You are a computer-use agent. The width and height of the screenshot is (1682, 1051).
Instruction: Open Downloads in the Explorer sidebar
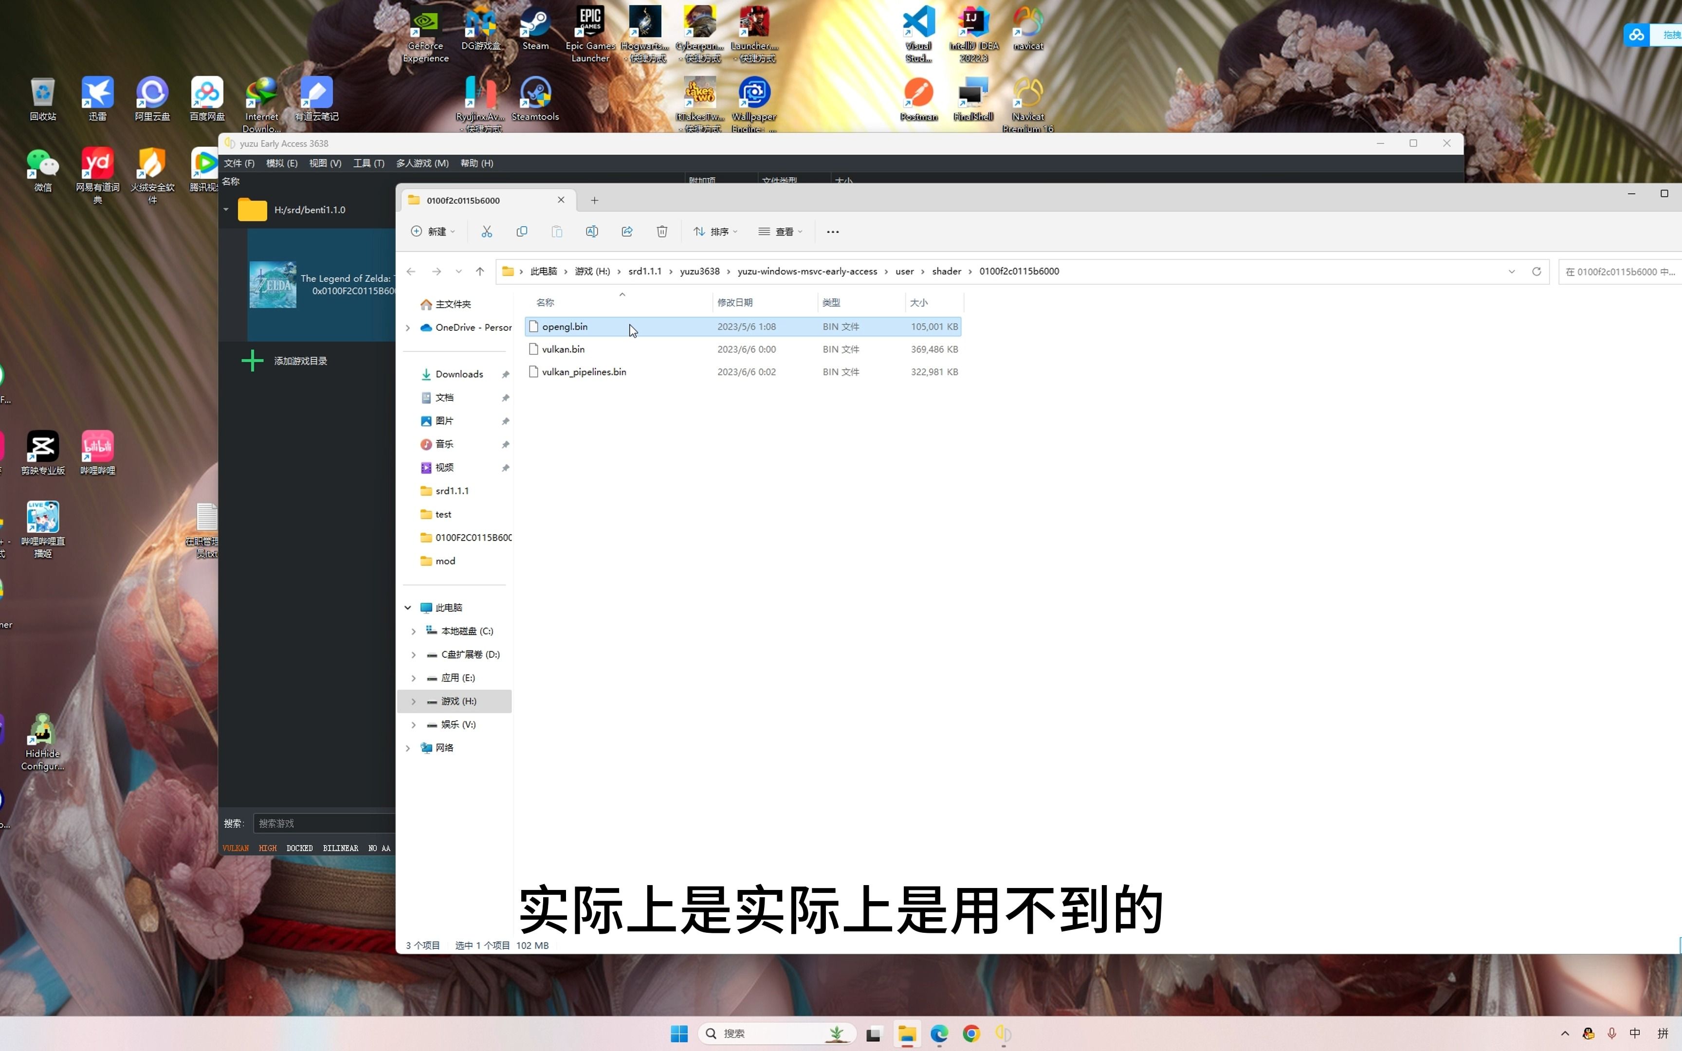click(x=459, y=374)
